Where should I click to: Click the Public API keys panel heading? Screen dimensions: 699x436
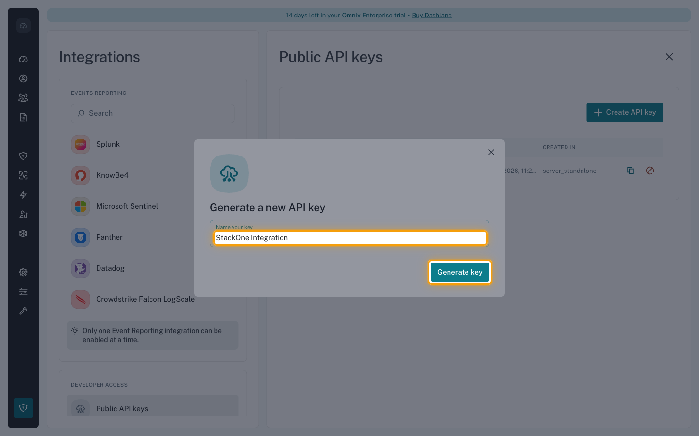[x=331, y=57]
